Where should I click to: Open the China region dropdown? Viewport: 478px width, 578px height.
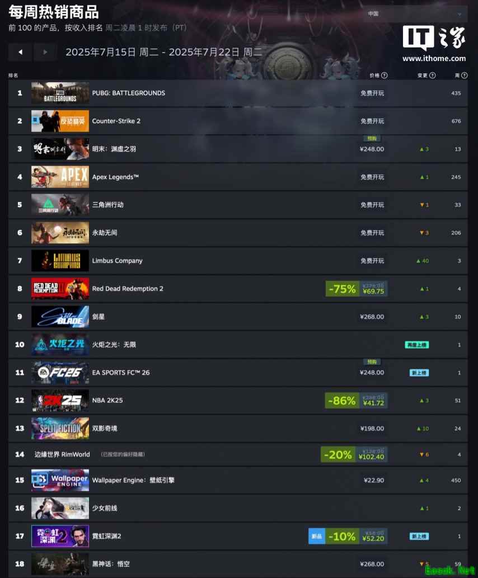click(415, 13)
